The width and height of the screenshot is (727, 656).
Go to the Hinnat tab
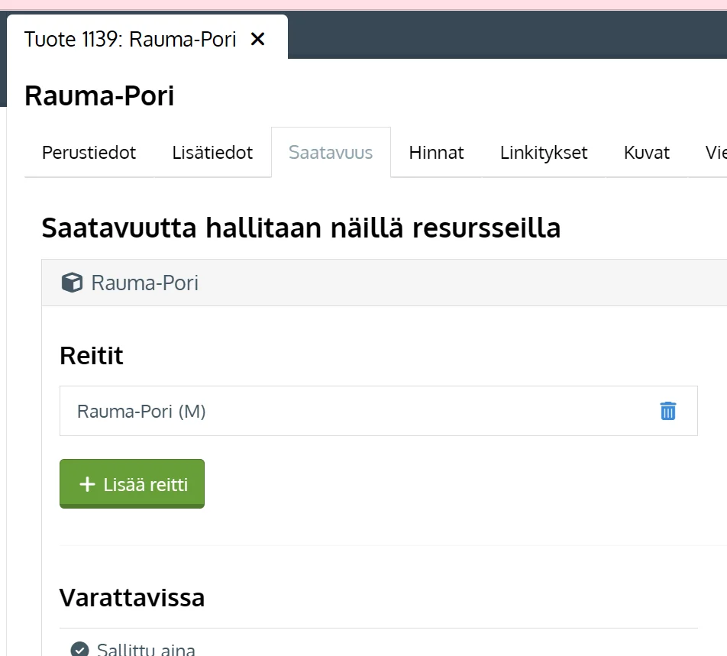pos(436,153)
